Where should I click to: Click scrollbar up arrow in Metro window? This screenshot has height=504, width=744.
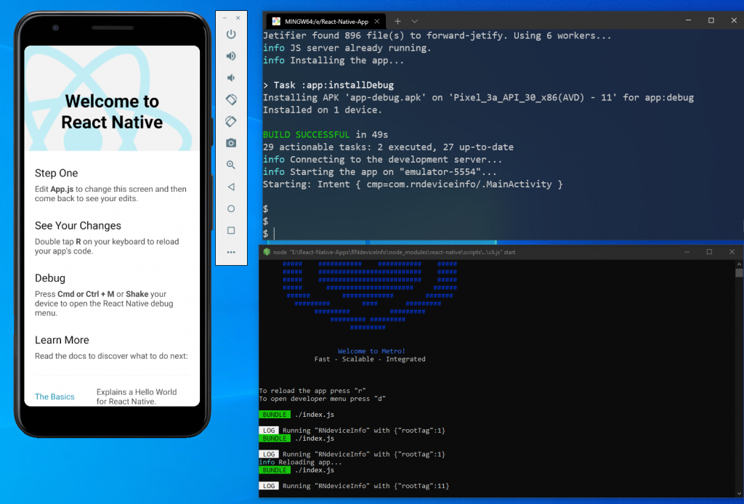[x=739, y=264]
